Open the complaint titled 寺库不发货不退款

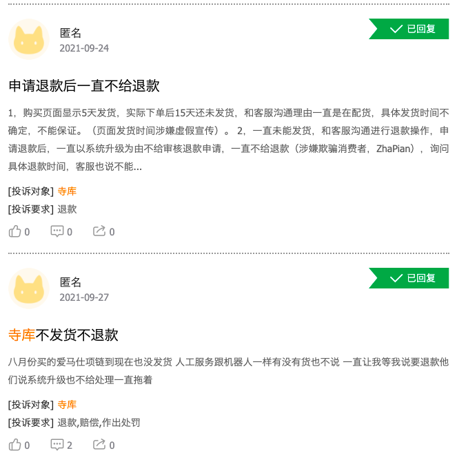coord(63,335)
